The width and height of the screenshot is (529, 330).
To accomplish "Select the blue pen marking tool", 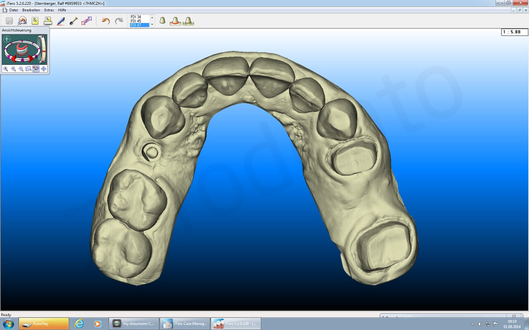I will click(61, 21).
